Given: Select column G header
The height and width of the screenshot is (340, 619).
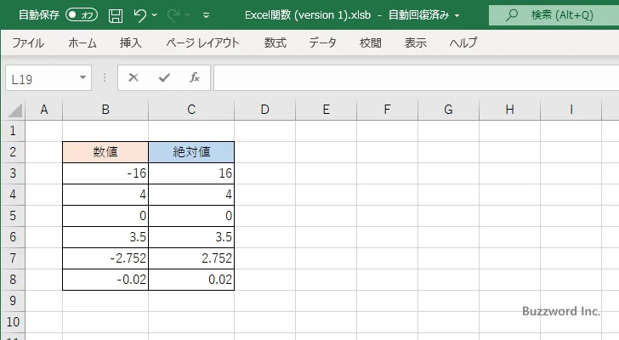Looking at the screenshot, I should tap(448, 110).
